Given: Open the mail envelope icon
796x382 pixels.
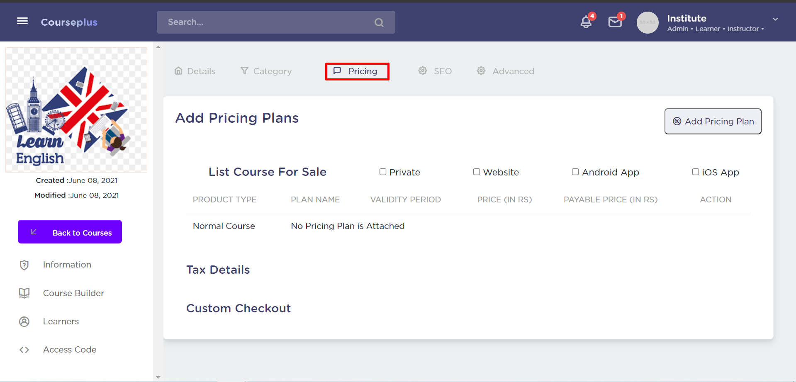Looking at the screenshot, I should click(x=615, y=22).
